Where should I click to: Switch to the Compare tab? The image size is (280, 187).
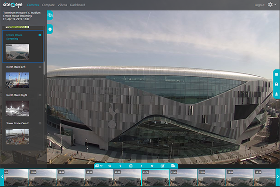[x=48, y=5]
